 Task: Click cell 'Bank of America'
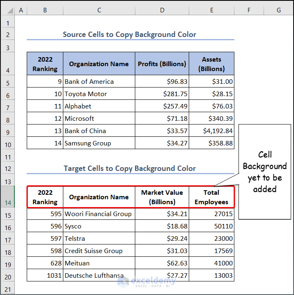click(99, 81)
